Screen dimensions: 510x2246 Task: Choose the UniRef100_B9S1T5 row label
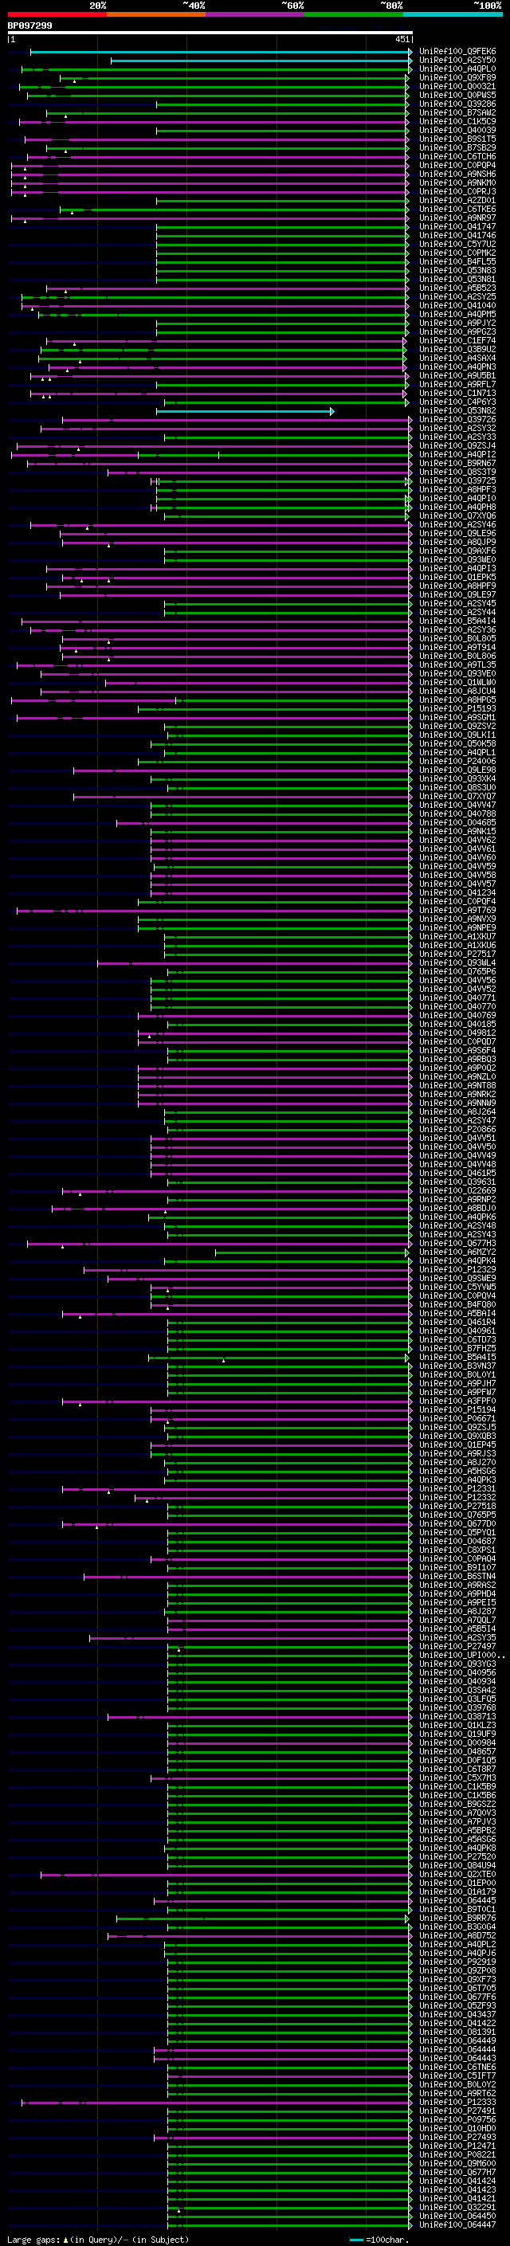click(457, 139)
